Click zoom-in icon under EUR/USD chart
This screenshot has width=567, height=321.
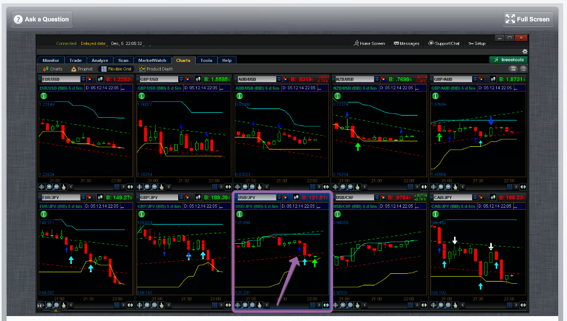[x=49, y=186]
